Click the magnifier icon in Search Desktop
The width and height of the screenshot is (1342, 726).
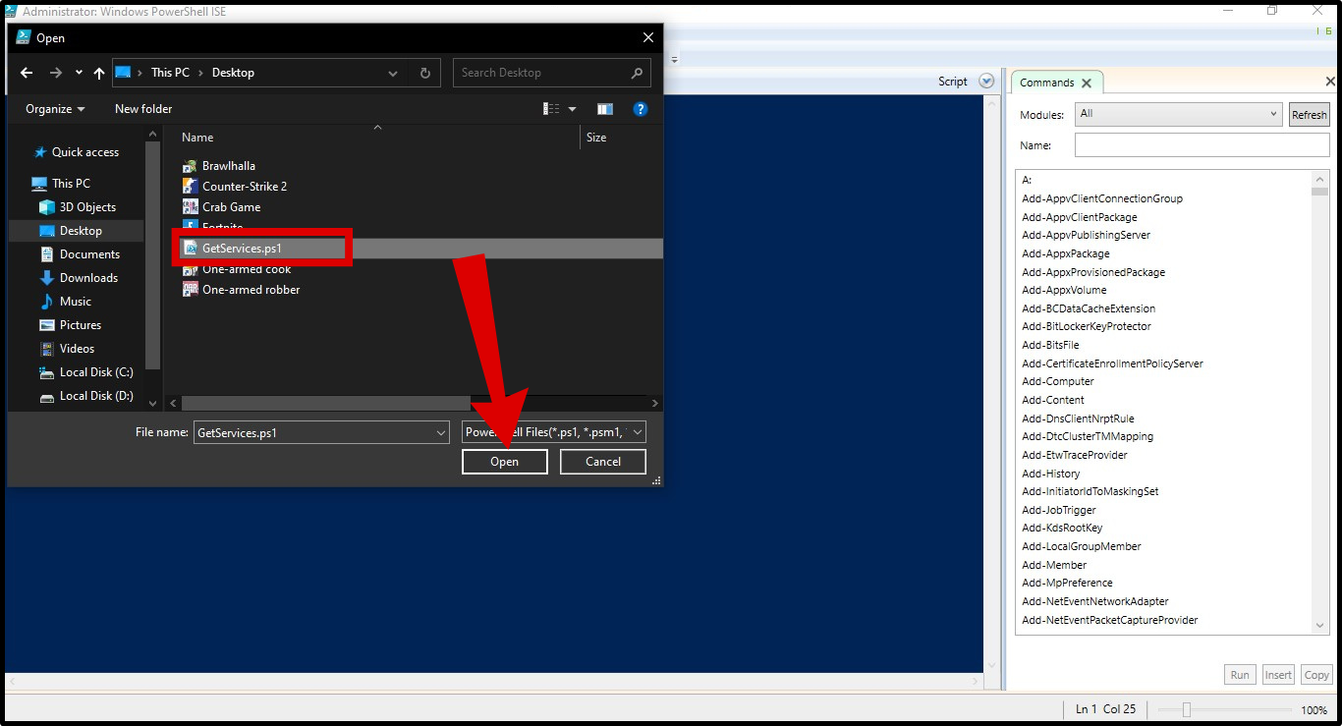click(x=637, y=73)
